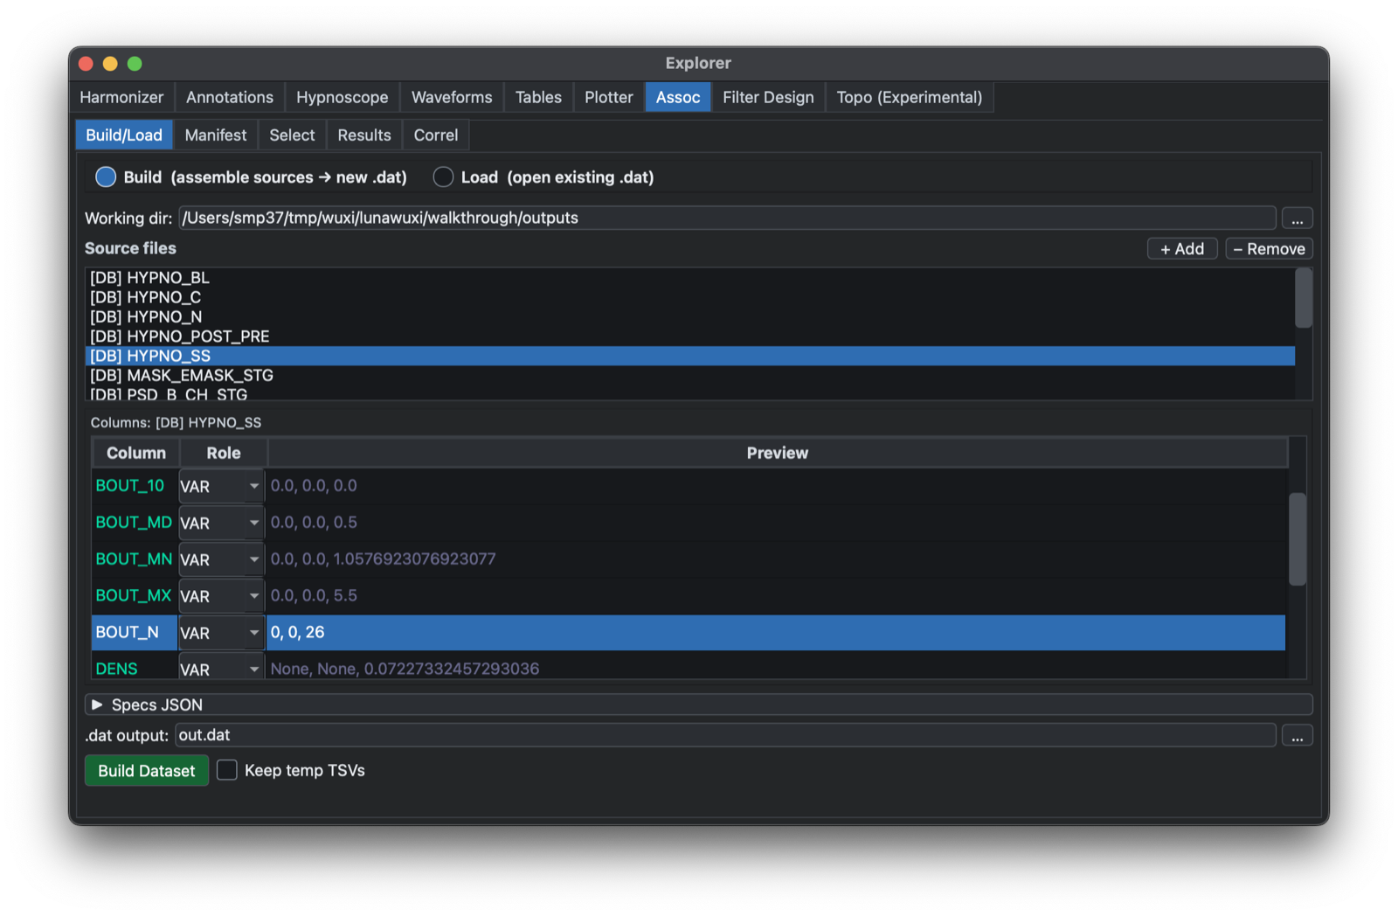Viewport: 1398px width, 916px height.
Task: Select the BOUT_MX column name
Action: point(134,595)
